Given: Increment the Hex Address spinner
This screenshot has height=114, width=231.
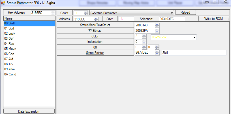Looking at the screenshot, I should [53, 12].
